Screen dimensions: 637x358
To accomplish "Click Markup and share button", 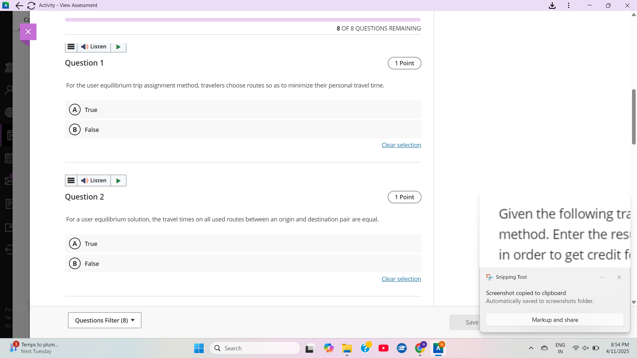I will (x=555, y=320).
